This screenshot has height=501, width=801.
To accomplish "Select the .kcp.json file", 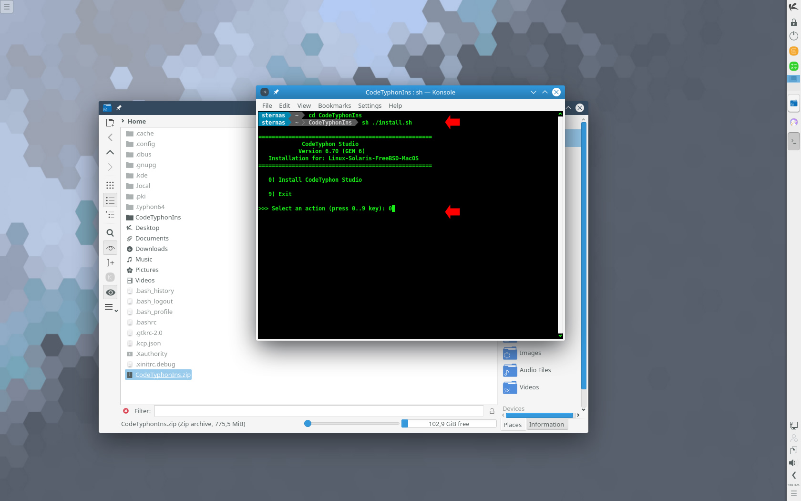I will (x=143, y=344).
